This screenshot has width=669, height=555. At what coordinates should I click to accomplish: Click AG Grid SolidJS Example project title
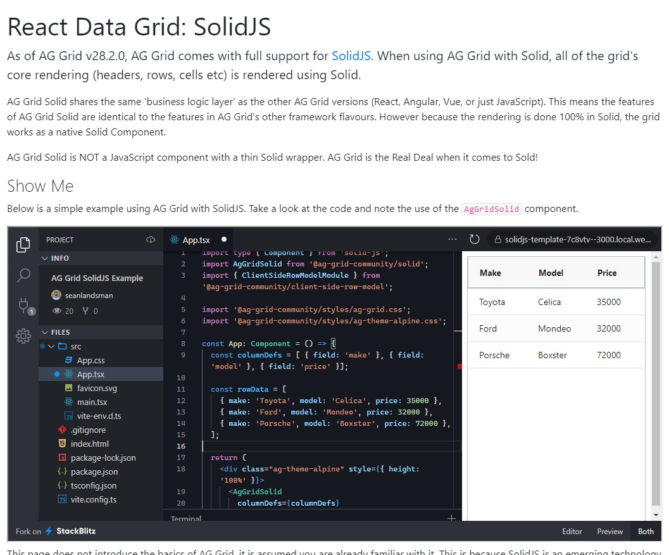coord(97,278)
